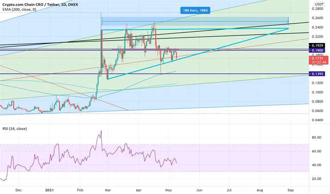Click the RSI 80.00 axis value
This screenshot has height=194, width=330.
point(316,137)
